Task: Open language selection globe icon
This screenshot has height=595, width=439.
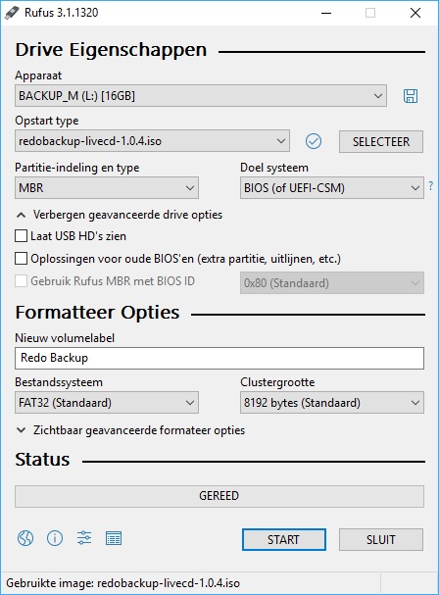Action: pyautogui.click(x=25, y=538)
